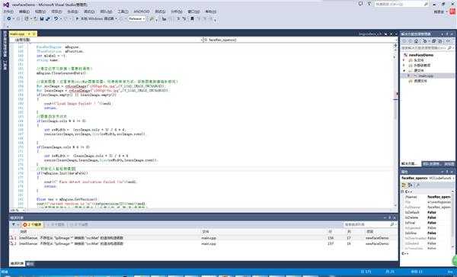
Task: Click the Solution Explorer search magnifier icon
Action: coord(449,47)
